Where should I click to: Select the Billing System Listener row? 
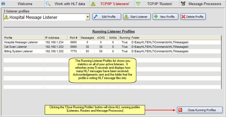tap(112, 51)
